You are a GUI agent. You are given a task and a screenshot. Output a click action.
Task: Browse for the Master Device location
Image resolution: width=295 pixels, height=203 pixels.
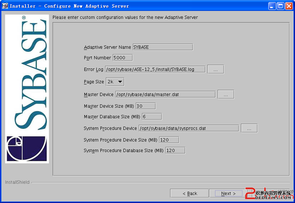(x=226, y=95)
